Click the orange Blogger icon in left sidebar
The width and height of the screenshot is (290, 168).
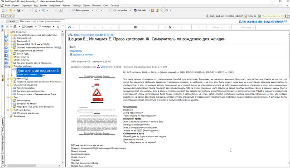[x=6, y=44]
